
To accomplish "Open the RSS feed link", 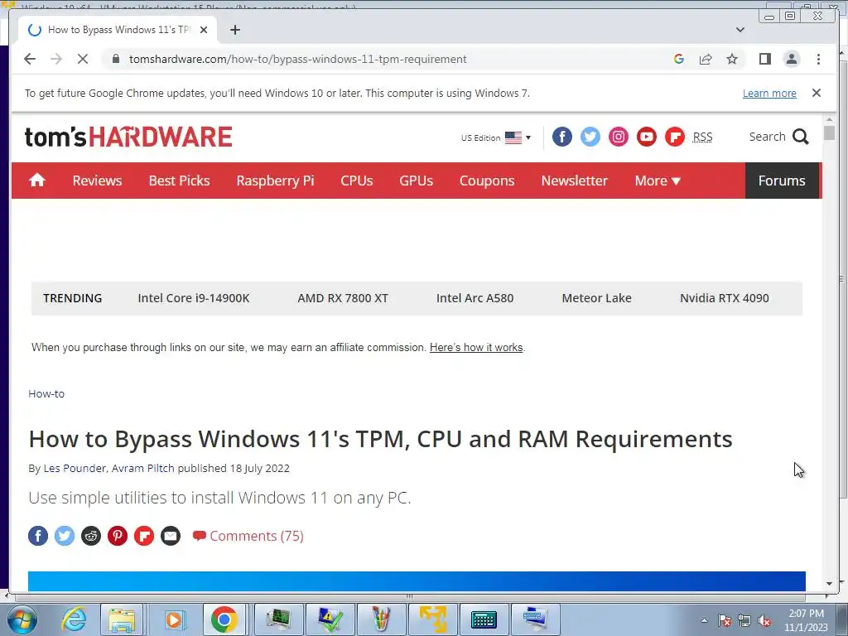I will point(702,137).
